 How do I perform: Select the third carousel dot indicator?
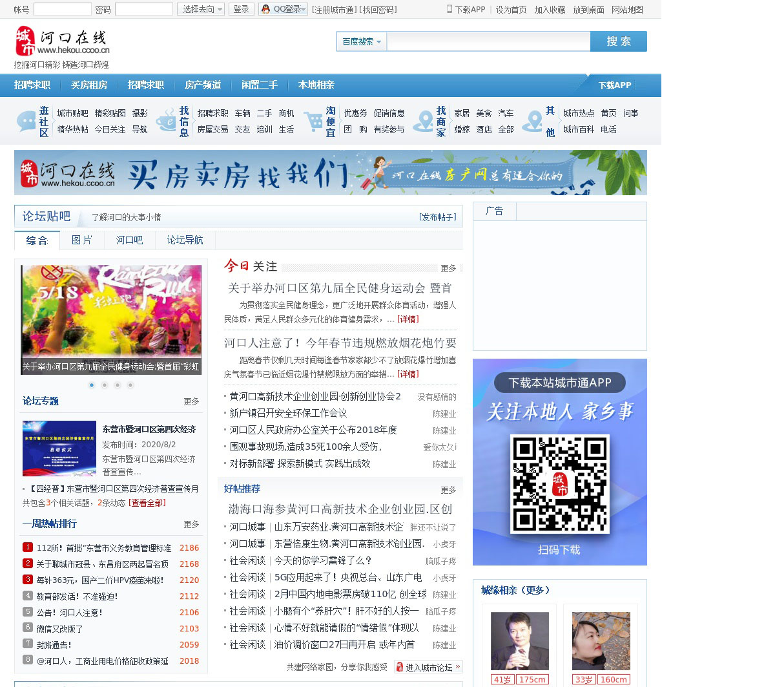(118, 385)
